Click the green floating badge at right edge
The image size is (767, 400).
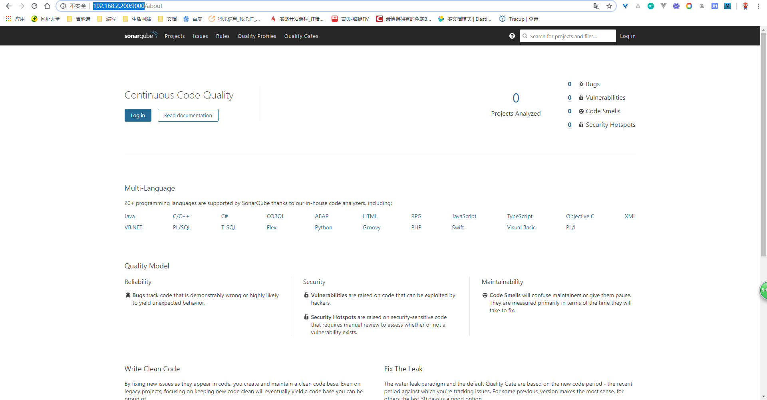763,290
